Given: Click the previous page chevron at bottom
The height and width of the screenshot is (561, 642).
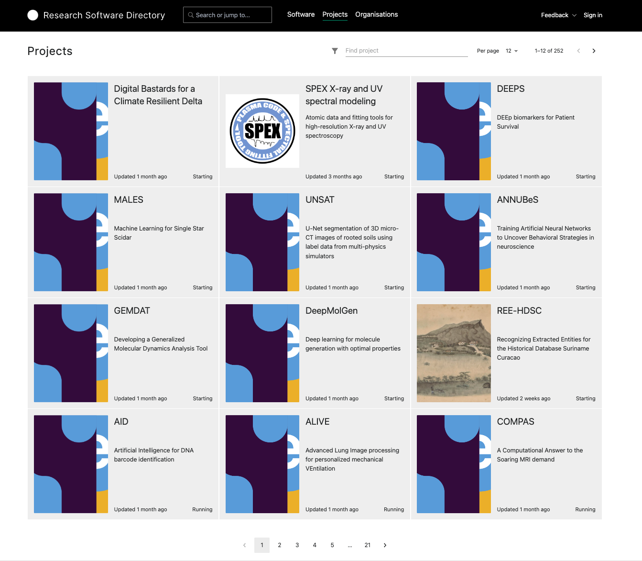Looking at the screenshot, I should tap(244, 545).
